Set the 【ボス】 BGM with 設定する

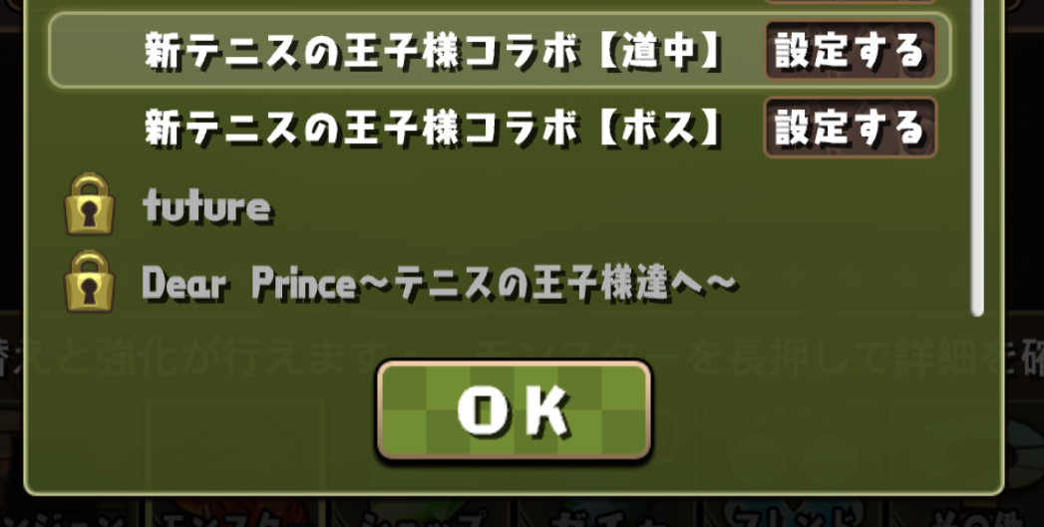(851, 128)
